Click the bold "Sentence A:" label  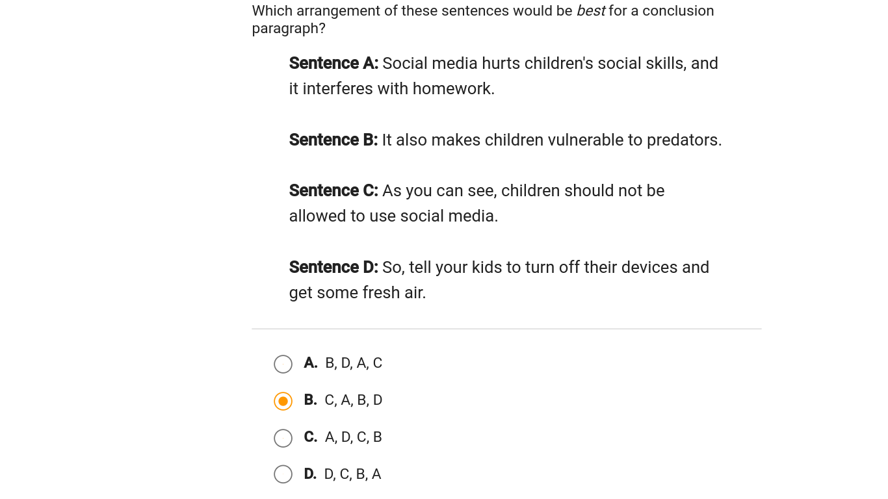coord(333,63)
